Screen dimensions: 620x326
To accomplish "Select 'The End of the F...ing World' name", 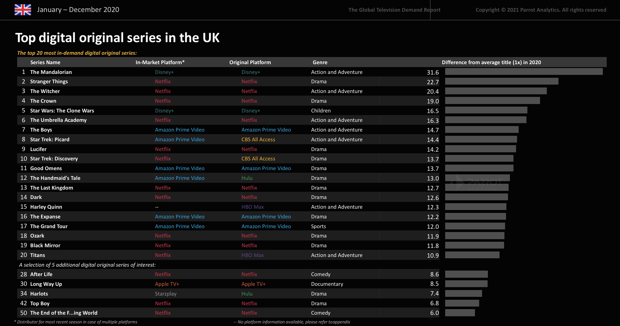I will coord(64,313).
